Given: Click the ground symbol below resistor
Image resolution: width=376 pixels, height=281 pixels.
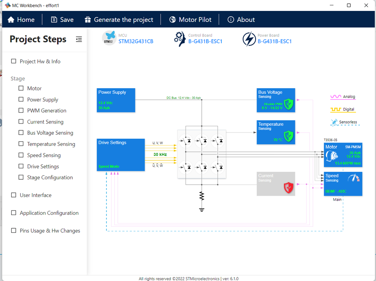Looking at the screenshot, I should [x=202, y=210].
